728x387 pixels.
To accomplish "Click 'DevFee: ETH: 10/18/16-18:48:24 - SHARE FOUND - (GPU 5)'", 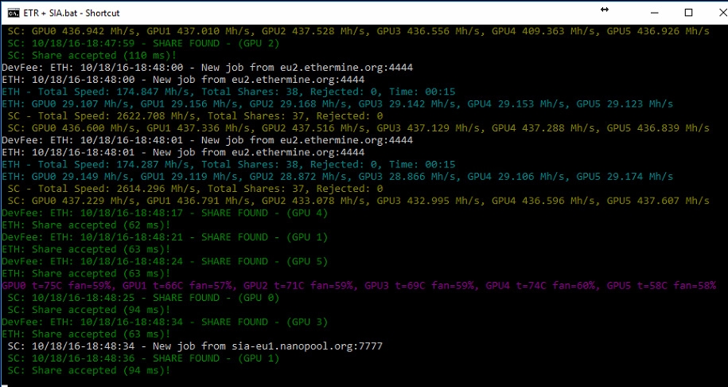I will pos(165,261).
